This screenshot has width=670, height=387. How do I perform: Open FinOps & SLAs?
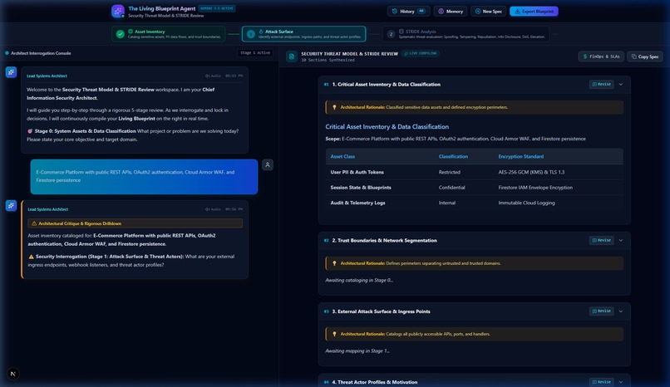point(601,56)
